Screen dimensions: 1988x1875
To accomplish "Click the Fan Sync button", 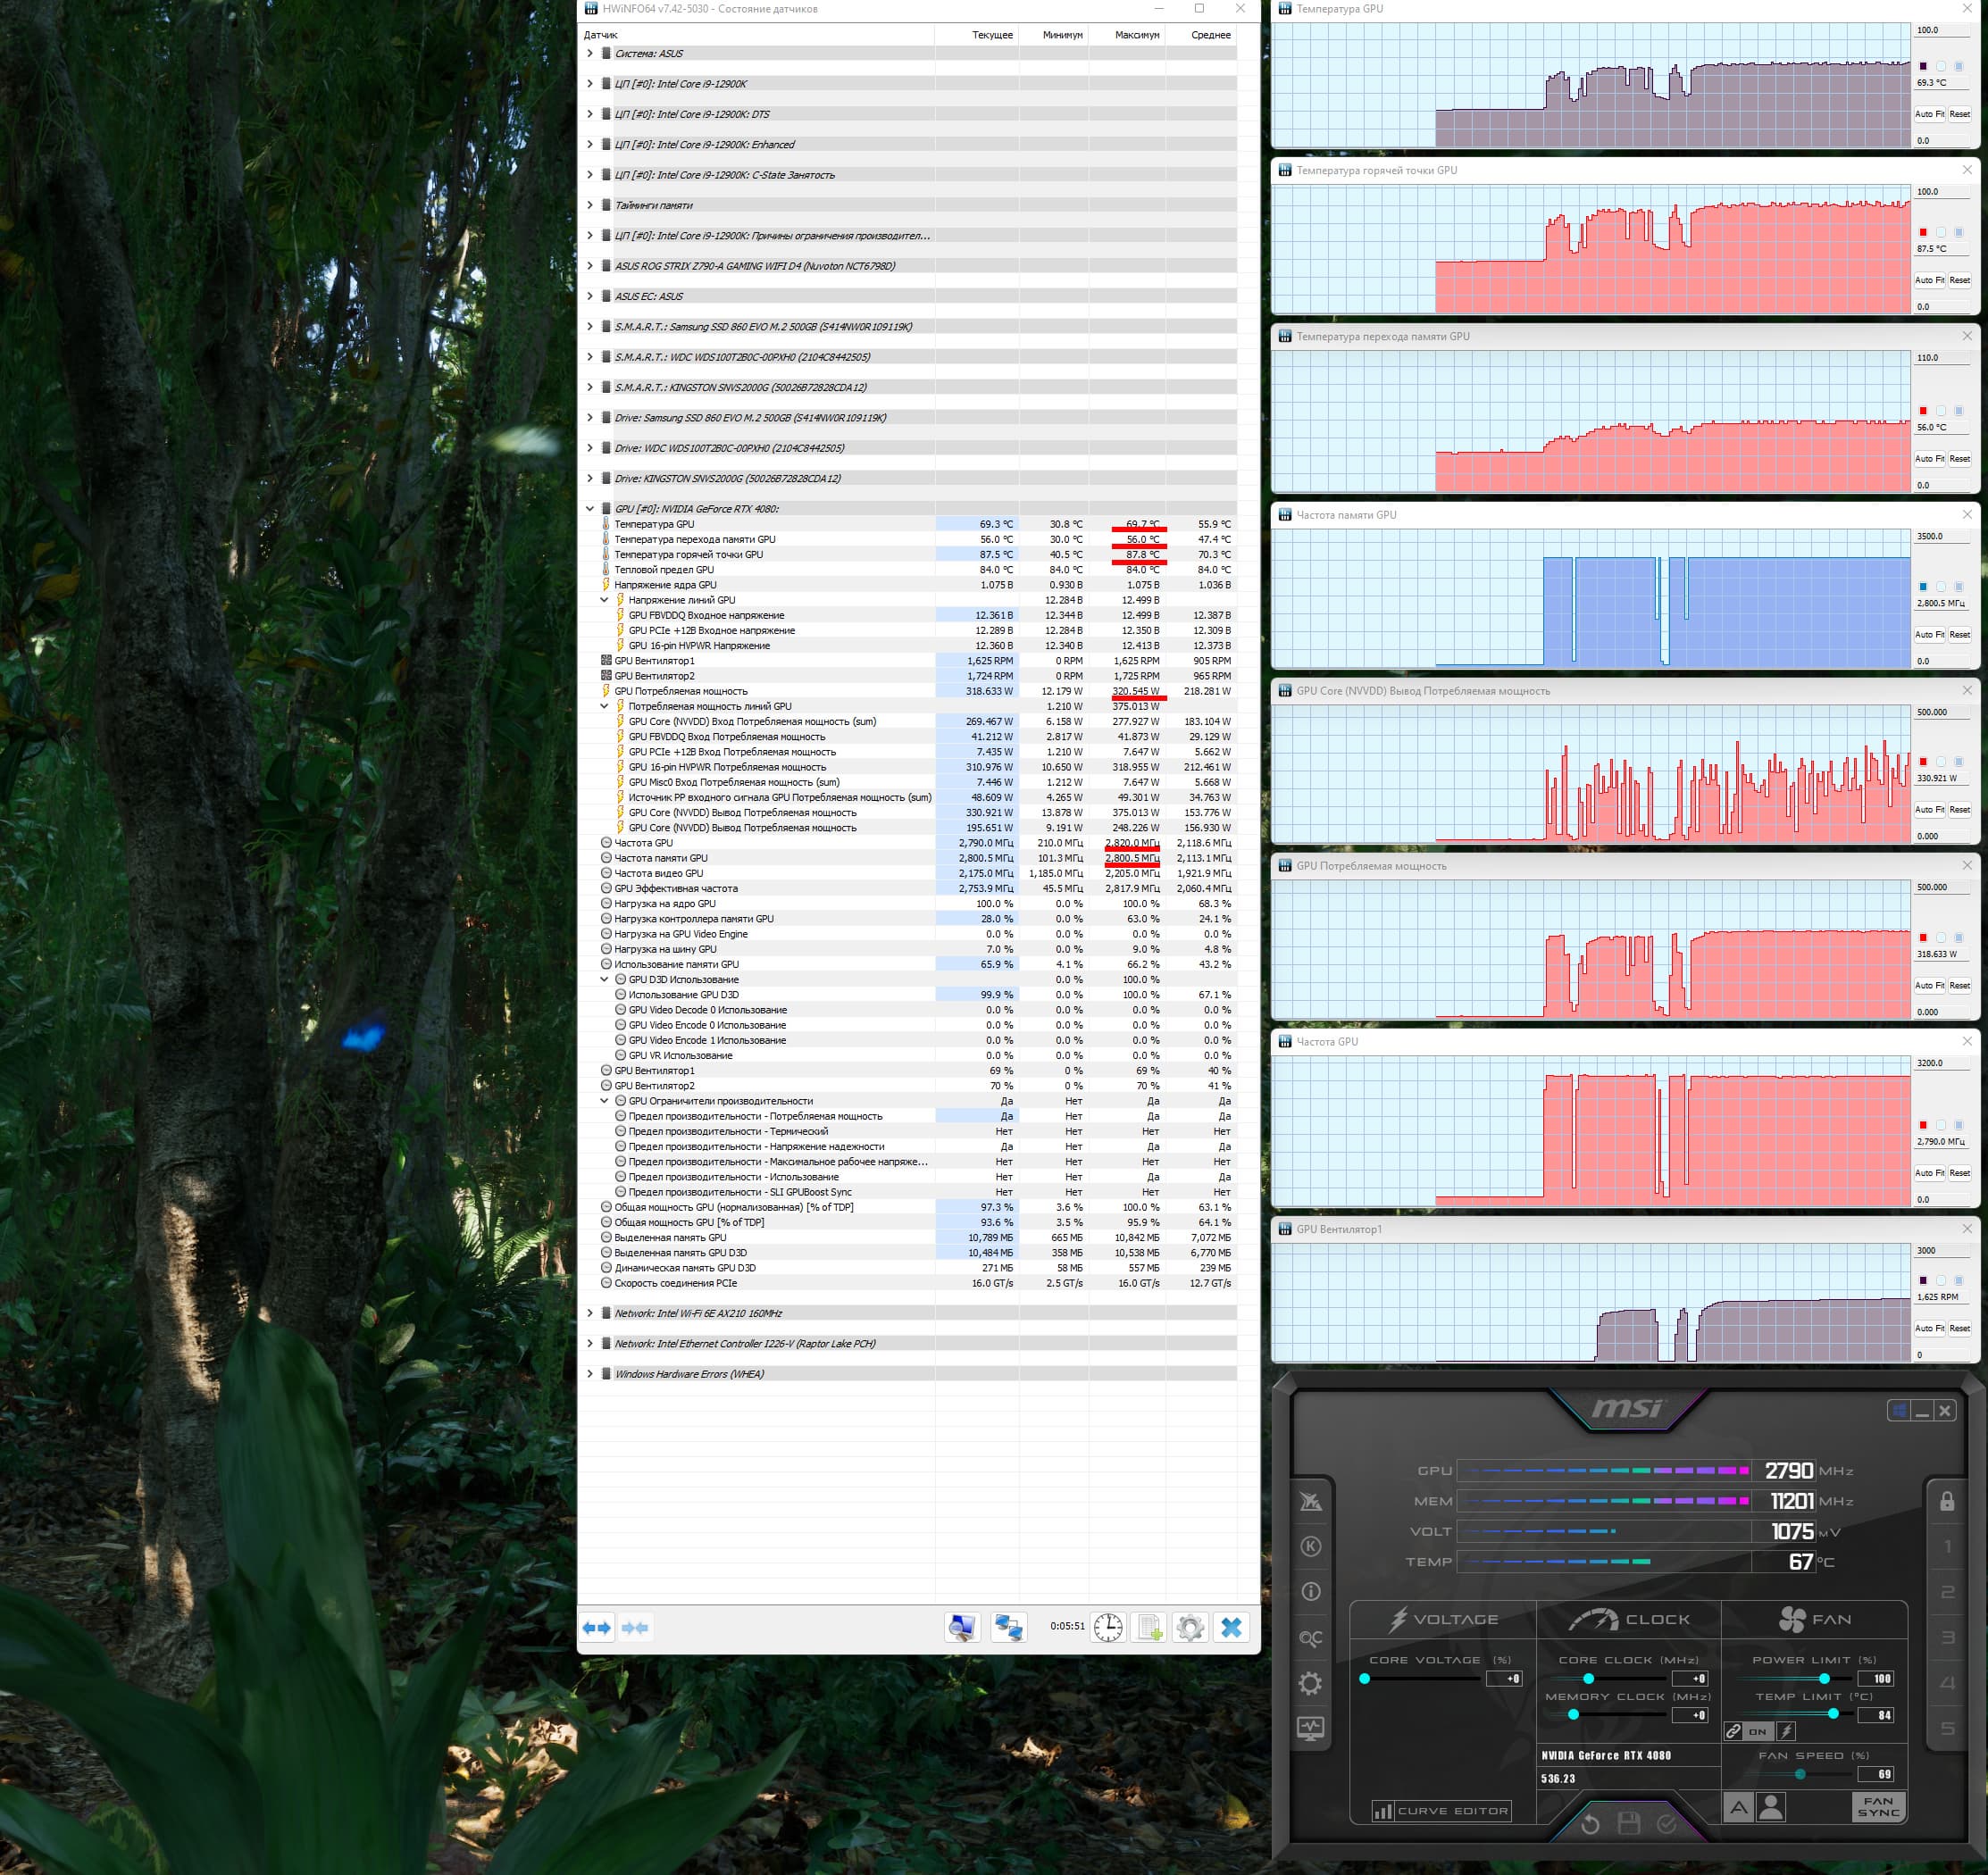I will (x=1878, y=1807).
